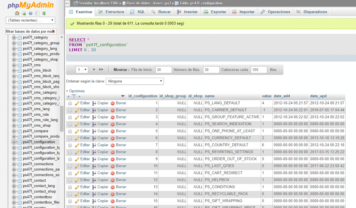Click the copy icon in PS_CARRIER_DEFAULT row
The image size is (356, 208).
tap(94, 110)
